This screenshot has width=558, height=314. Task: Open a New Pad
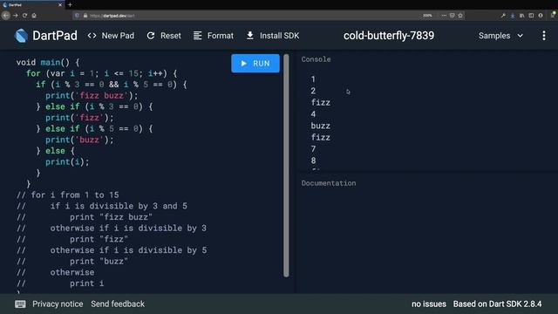coord(111,36)
